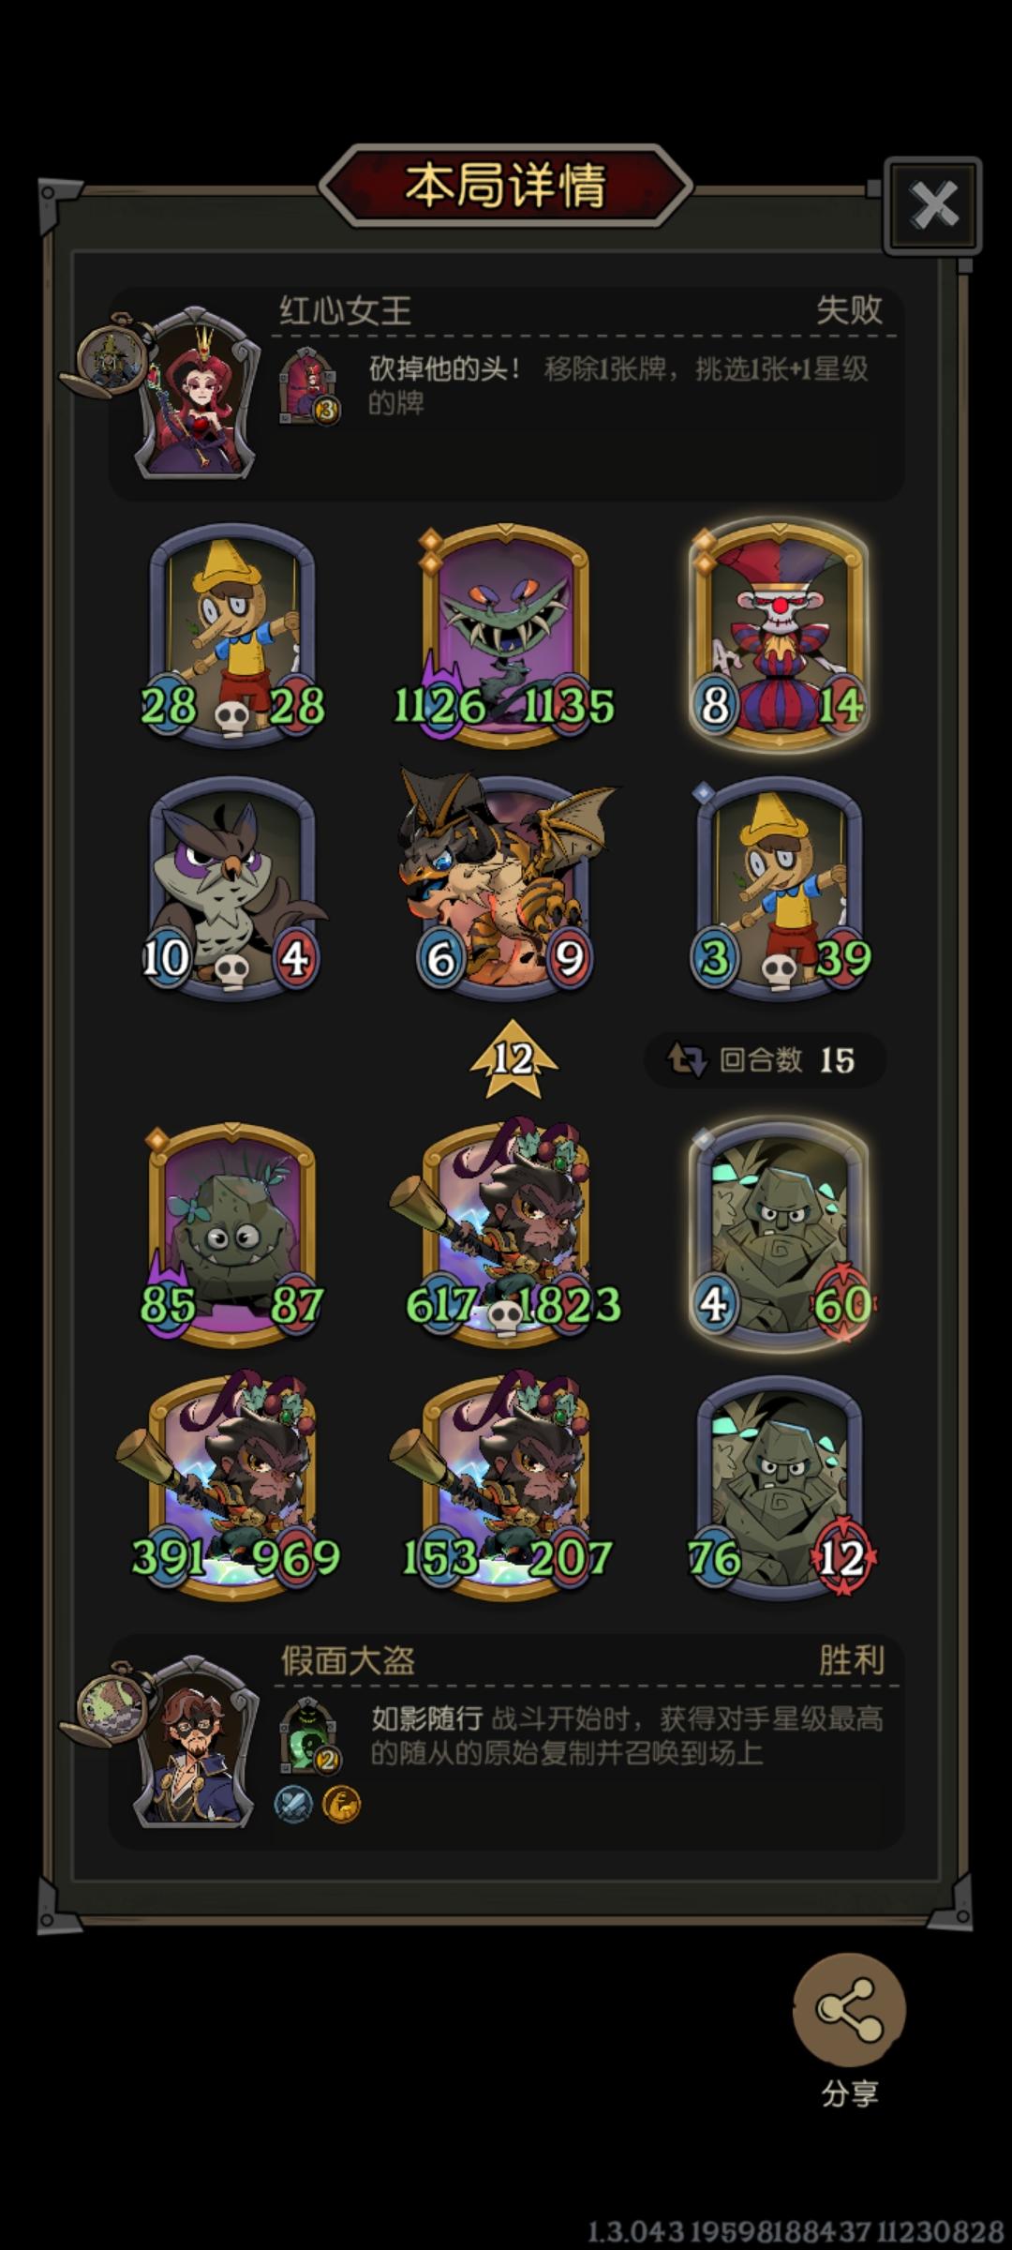Tap the thief's skill icon with badge 2

(x=309, y=1735)
